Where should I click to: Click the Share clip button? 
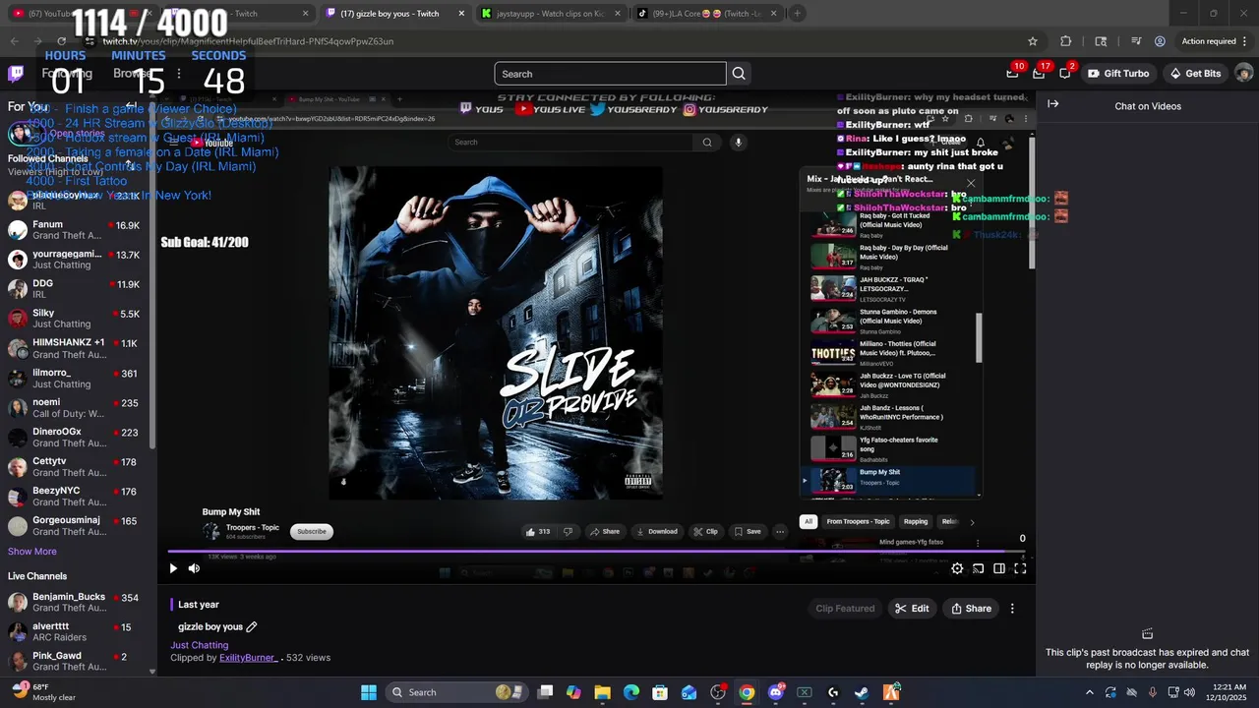click(971, 609)
